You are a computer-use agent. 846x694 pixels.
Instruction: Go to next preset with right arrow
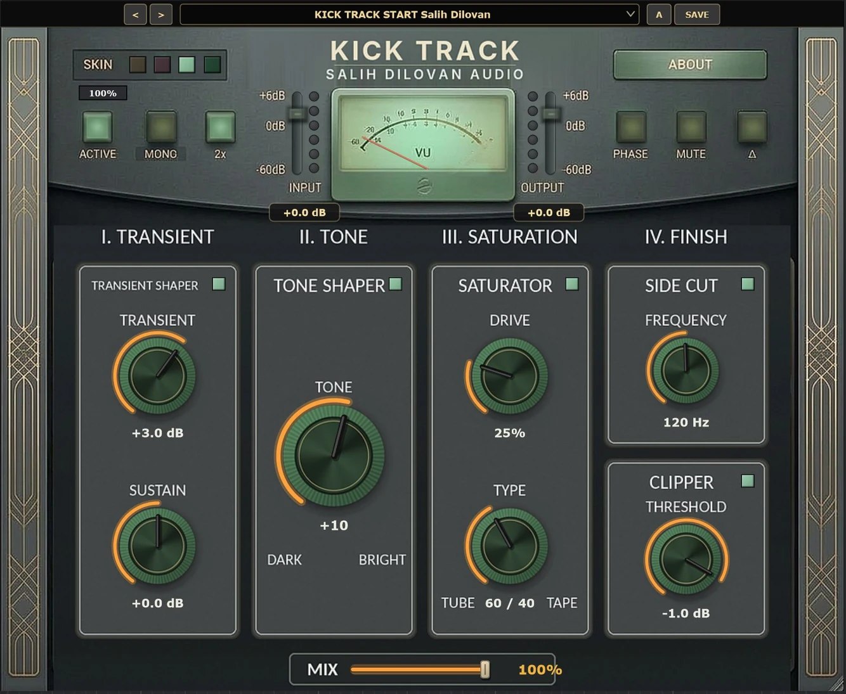click(x=161, y=15)
